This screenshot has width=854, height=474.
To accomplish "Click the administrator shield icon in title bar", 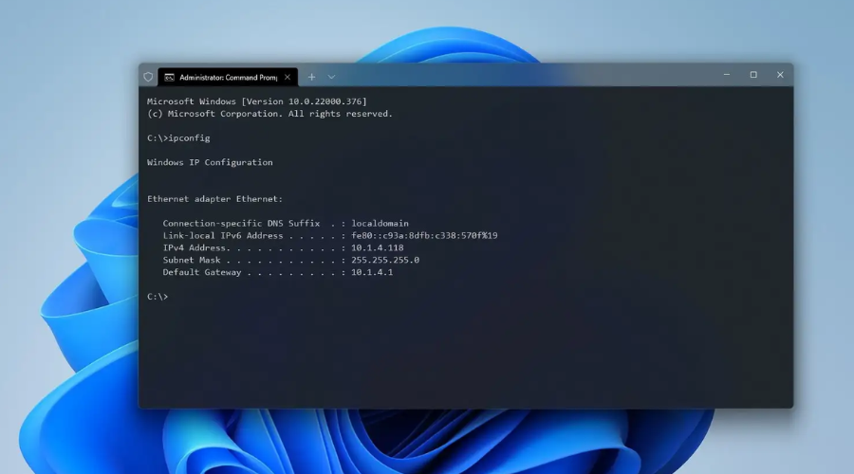I will 148,78.
